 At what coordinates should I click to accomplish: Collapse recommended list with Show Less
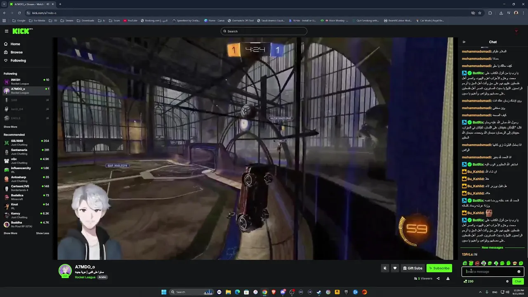pos(42,233)
